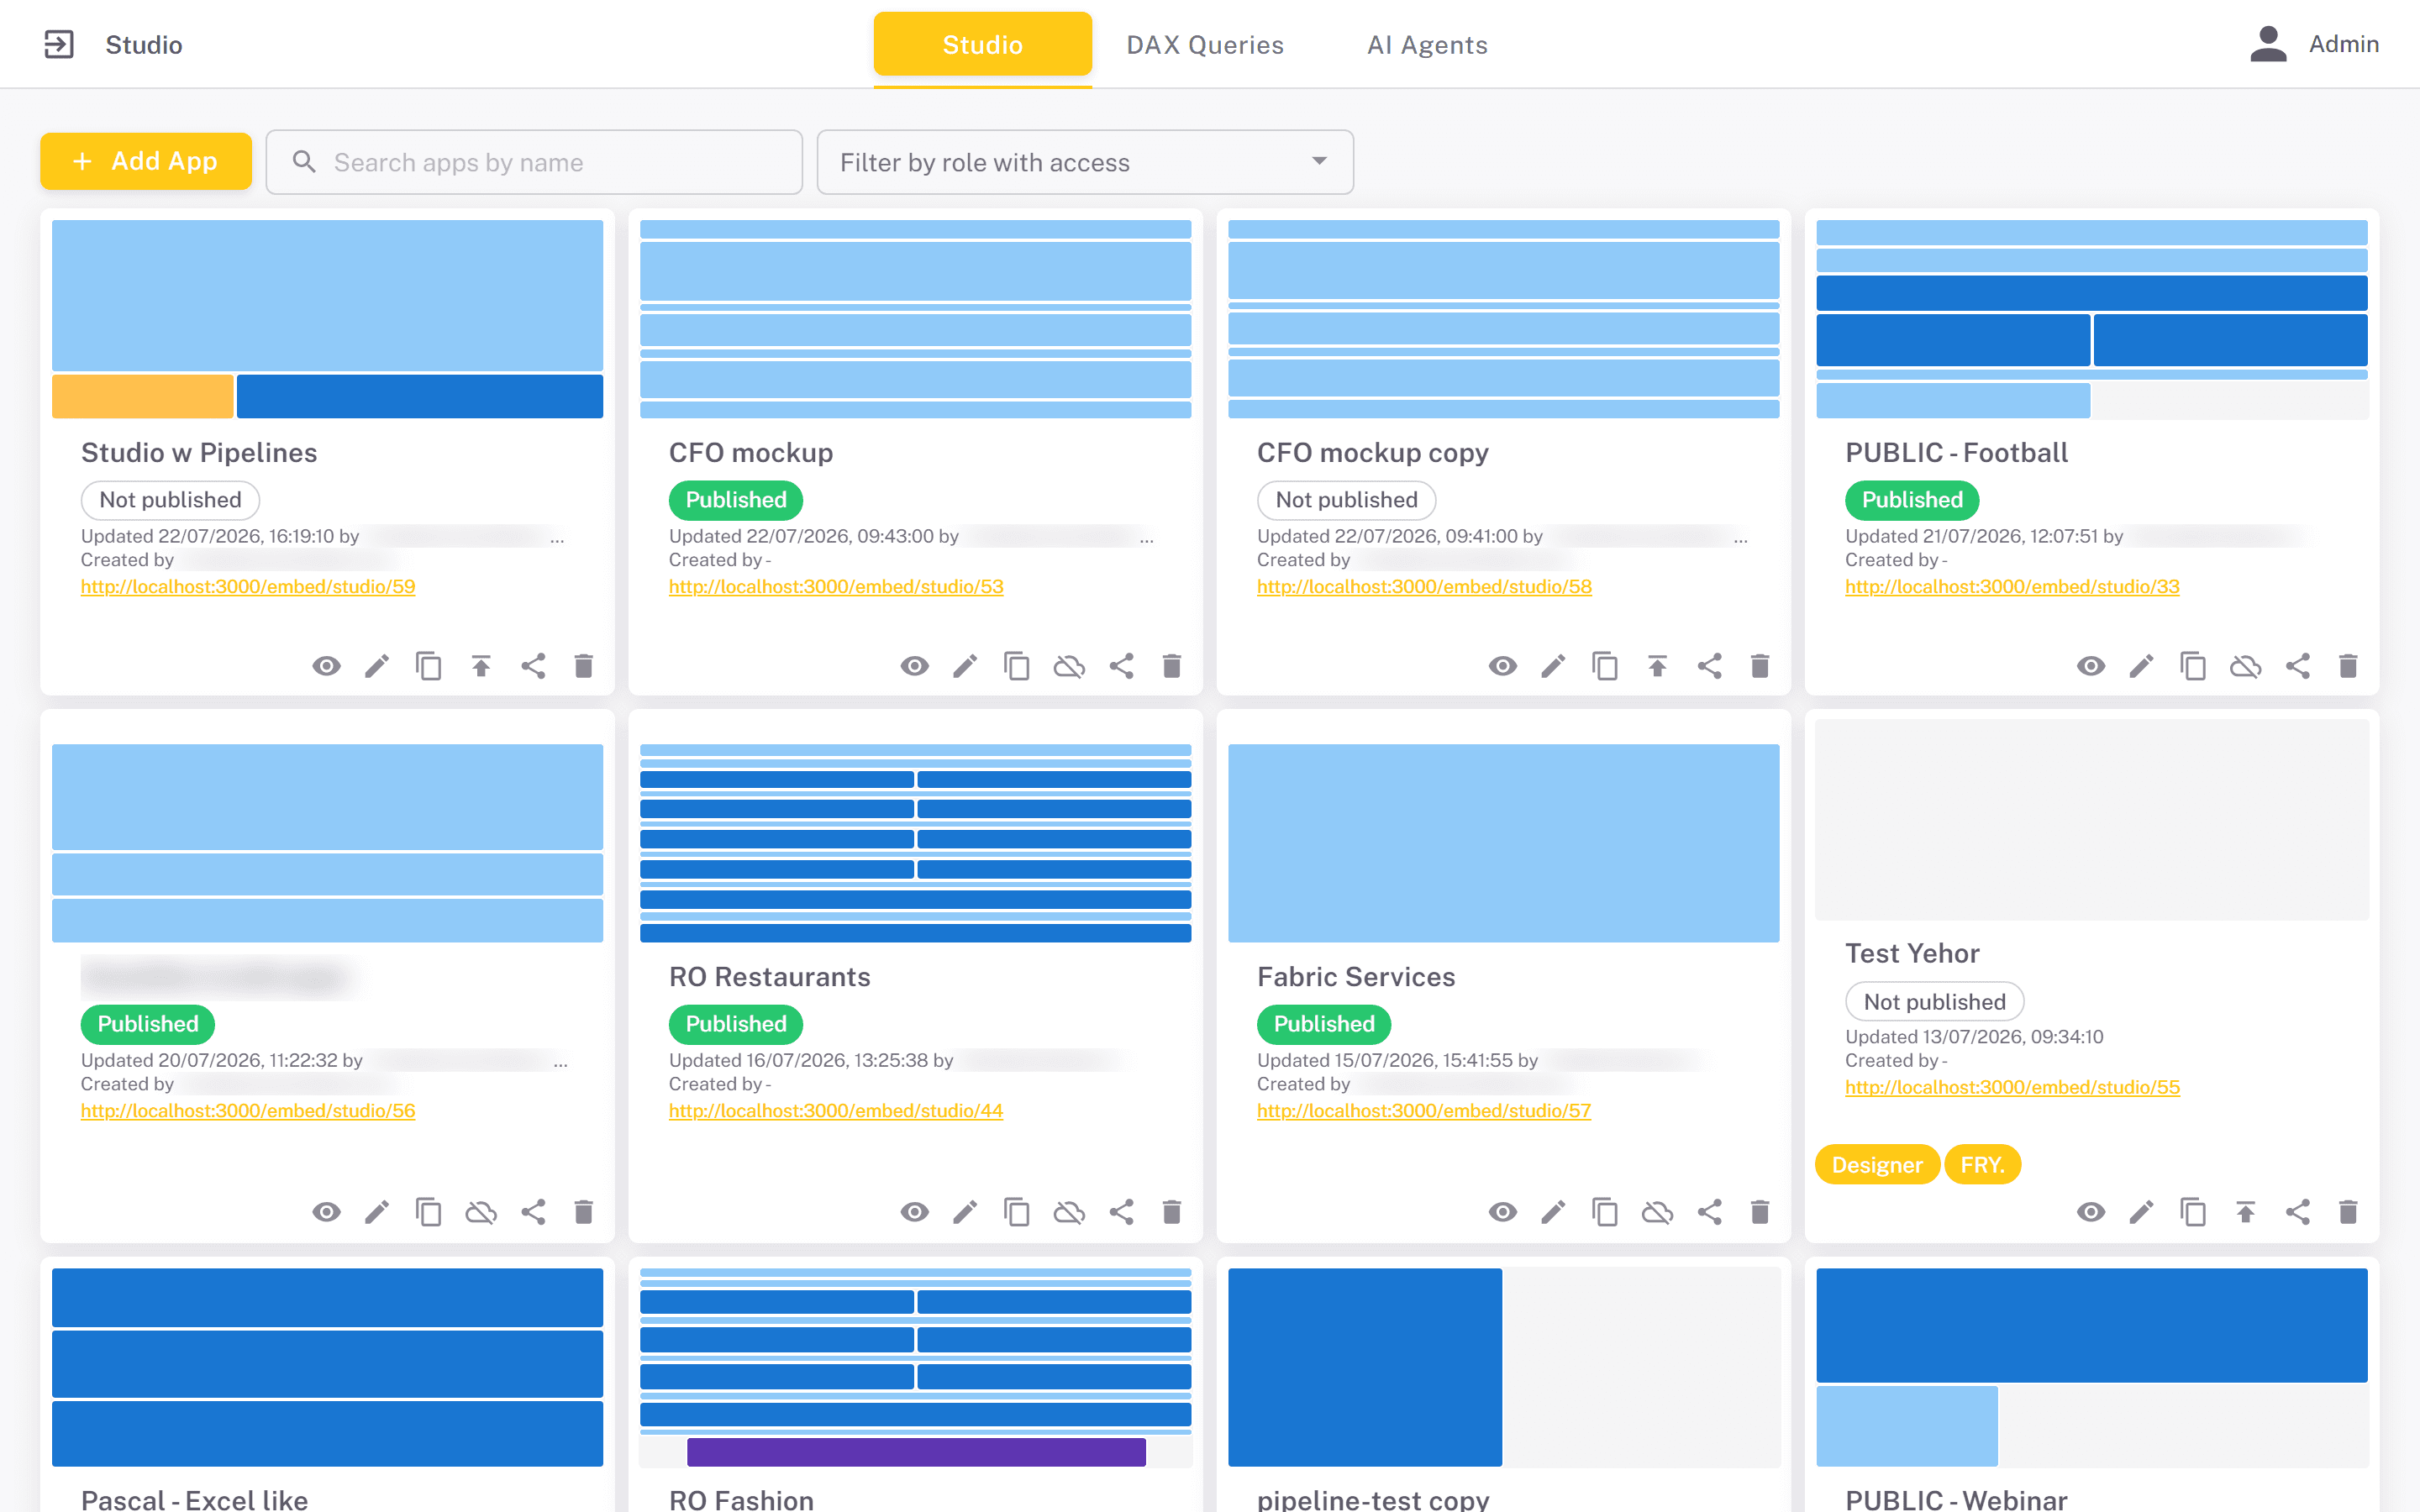2420x1512 pixels.
Task: Click the Add App button
Action: click(x=146, y=161)
